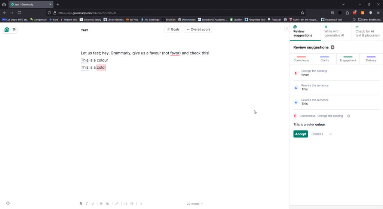Viewport: 383px width, 209px height.
Task: Open Compressor bookmark
Action: [x=39, y=19]
